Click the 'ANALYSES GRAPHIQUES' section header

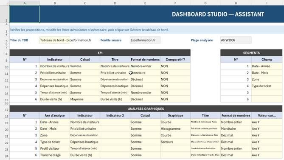[146, 109]
